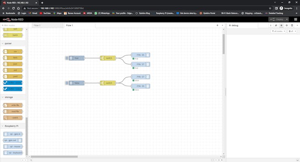The width and height of the screenshot is (300, 162).
Task: Click the canvas vertical scrollbar
Action: [x=223, y=44]
